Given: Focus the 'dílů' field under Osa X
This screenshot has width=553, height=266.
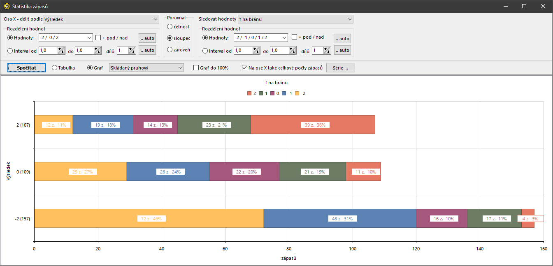Looking at the screenshot, I should pyautogui.click(x=123, y=50).
